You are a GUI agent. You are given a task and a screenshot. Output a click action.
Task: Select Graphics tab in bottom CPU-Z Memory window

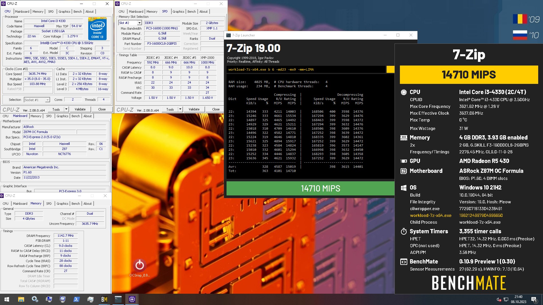63,204
